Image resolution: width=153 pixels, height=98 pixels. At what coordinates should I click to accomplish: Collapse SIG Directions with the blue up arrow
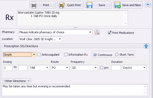(x=146, y=46)
